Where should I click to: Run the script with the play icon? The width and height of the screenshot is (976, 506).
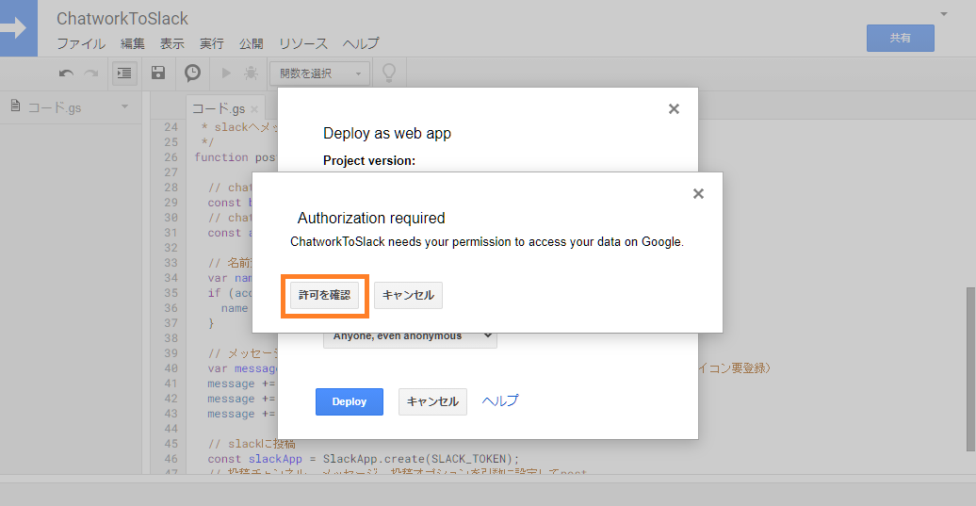(x=226, y=73)
